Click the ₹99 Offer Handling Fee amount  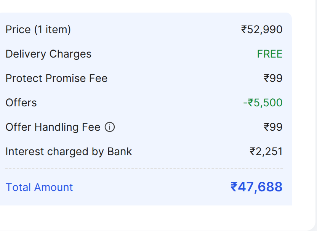(x=273, y=127)
